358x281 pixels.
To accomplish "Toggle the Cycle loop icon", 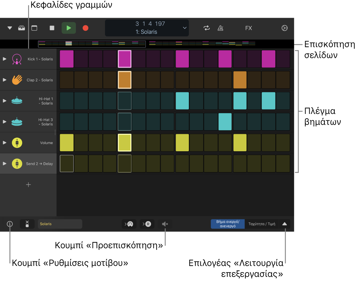I will pyautogui.click(x=207, y=28).
